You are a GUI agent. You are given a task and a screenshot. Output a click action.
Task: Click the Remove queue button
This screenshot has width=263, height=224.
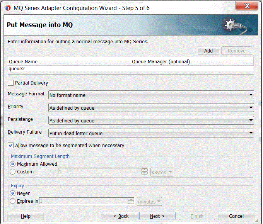pos(236,51)
